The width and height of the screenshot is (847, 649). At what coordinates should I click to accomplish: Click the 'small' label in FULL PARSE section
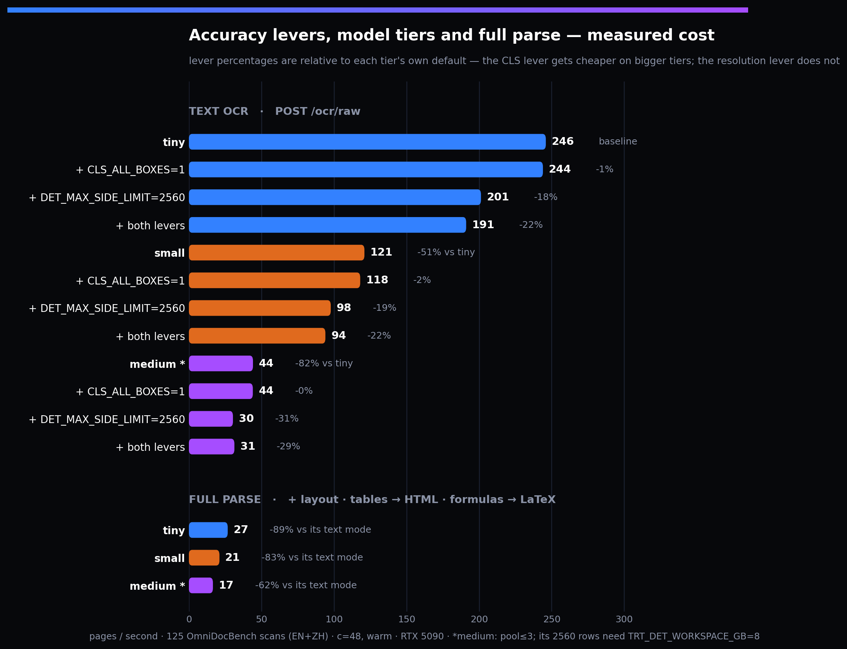pyautogui.click(x=170, y=559)
